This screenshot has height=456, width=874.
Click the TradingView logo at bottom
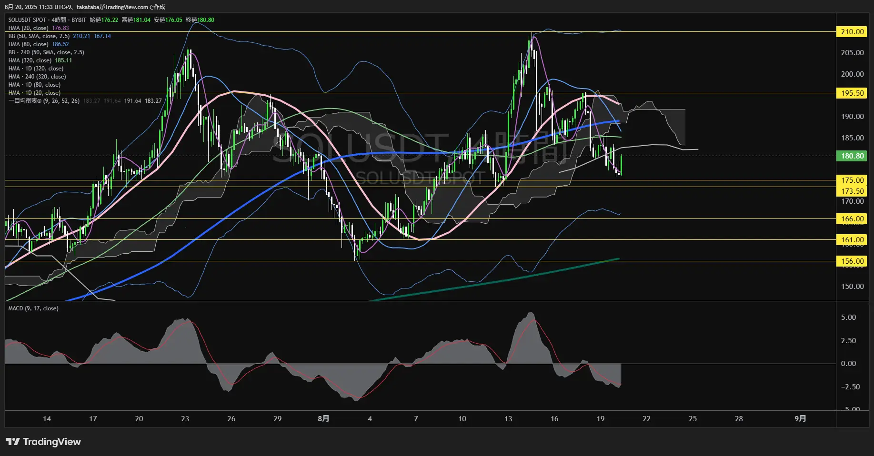coord(43,442)
